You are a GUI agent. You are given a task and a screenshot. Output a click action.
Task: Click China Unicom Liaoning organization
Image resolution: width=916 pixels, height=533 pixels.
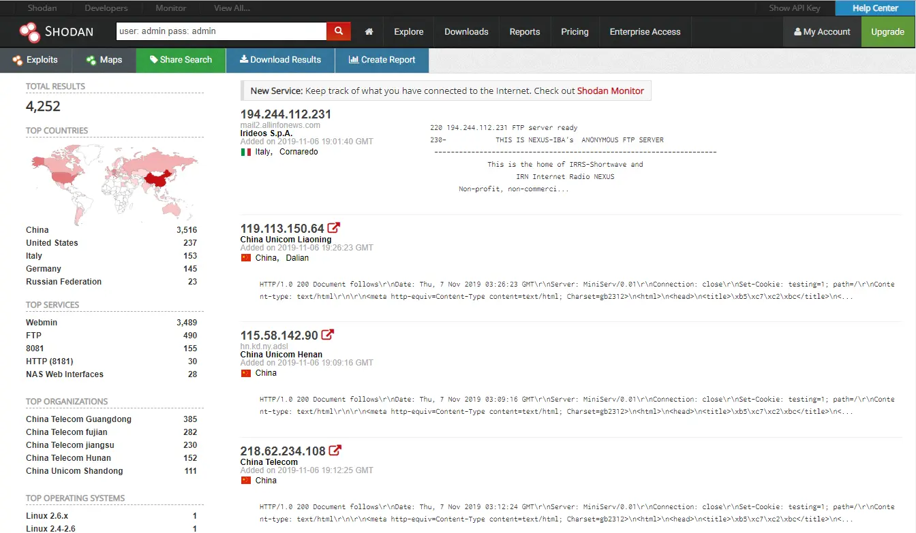[x=286, y=240]
